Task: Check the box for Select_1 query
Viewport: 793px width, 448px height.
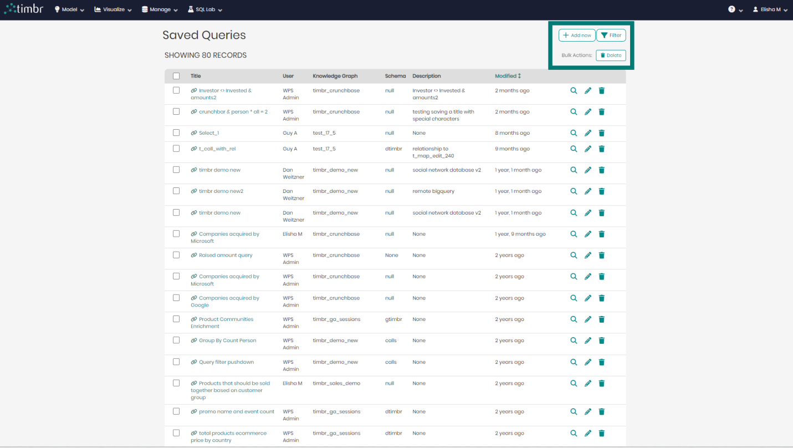Action: tap(176, 133)
